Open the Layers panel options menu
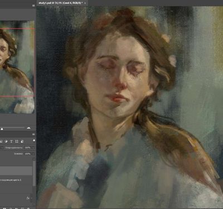The height and width of the screenshot is (209, 223). coord(33,134)
